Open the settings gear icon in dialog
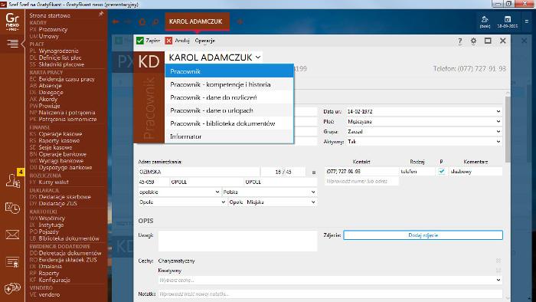 point(473,41)
